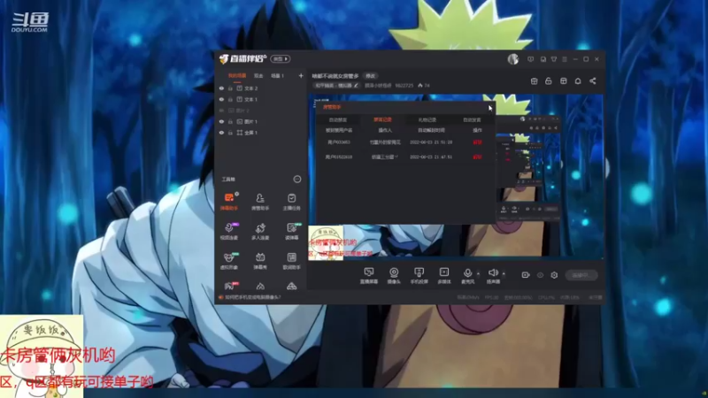This screenshot has height=398, width=708.
Task: Click the preview eye icon beside settings gear
Action: coord(540,275)
